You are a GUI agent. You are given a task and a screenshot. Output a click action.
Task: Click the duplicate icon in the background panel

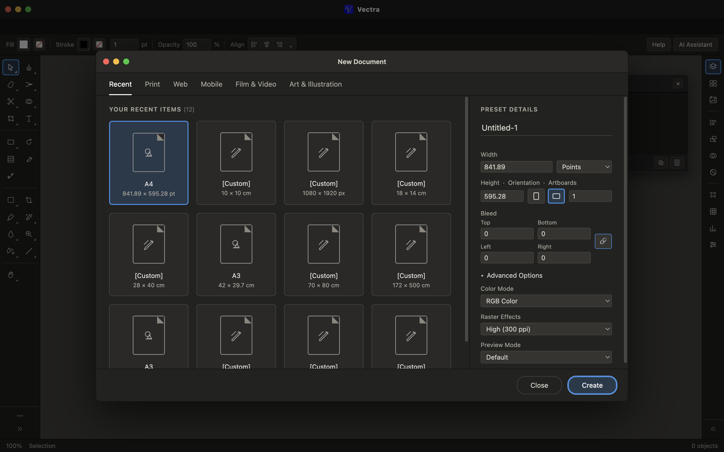click(661, 163)
